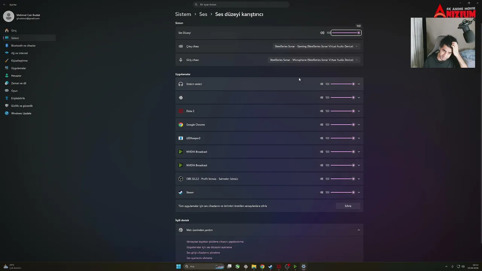This screenshot has height=271, width=482.
Task: Select Sistem in the sidebar
Action: pyautogui.click(x=29, y=38)
